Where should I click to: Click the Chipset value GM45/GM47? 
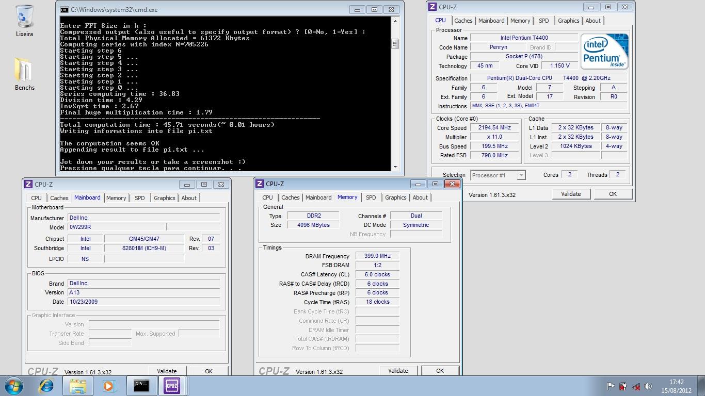(x=144, y=239)
